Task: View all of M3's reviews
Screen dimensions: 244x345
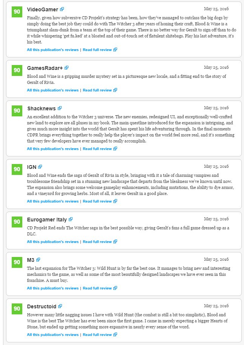Action: (x=53, y=288)
